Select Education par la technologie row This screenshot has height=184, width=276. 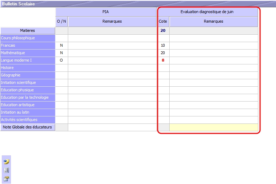tap(28, 97)
